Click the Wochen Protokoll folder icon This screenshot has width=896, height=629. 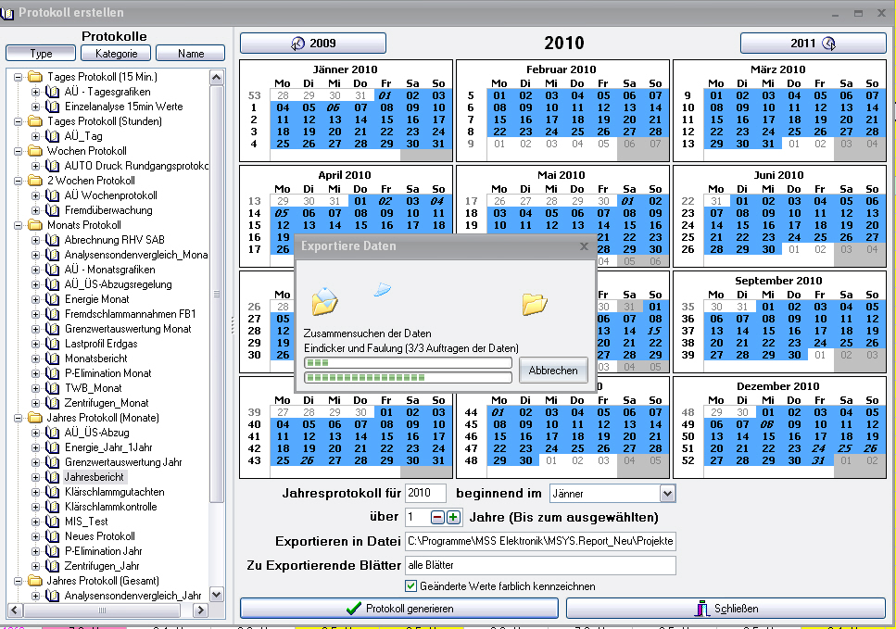click(35, 151)
